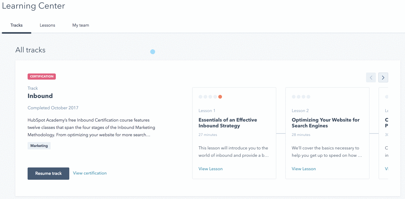Click the truncated Inbound track description text
The height and width of the screenshot is (199, 405).
click(91, 127)
